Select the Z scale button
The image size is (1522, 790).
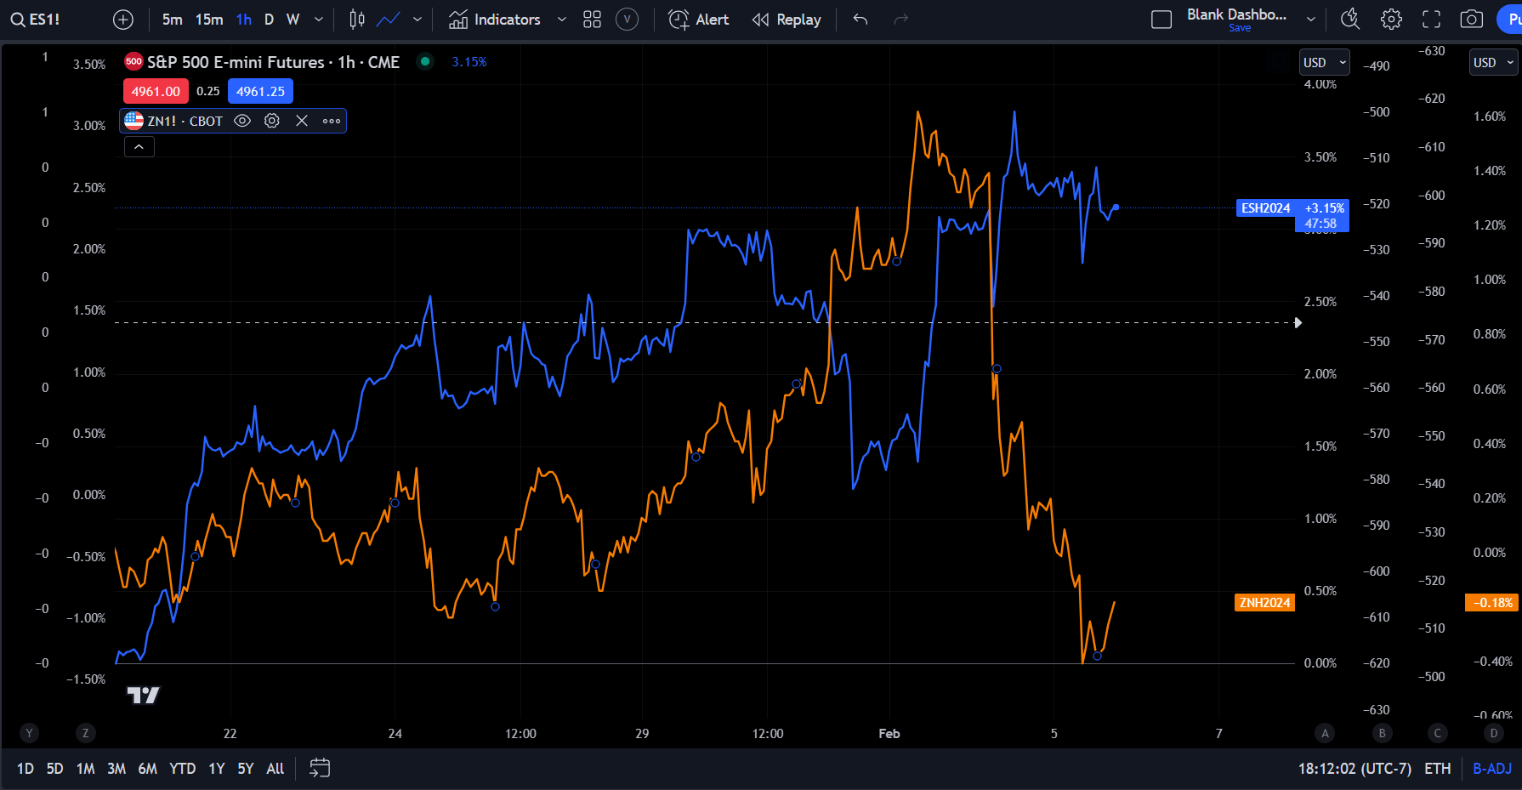pyautogui.click(x=85, y=733)
